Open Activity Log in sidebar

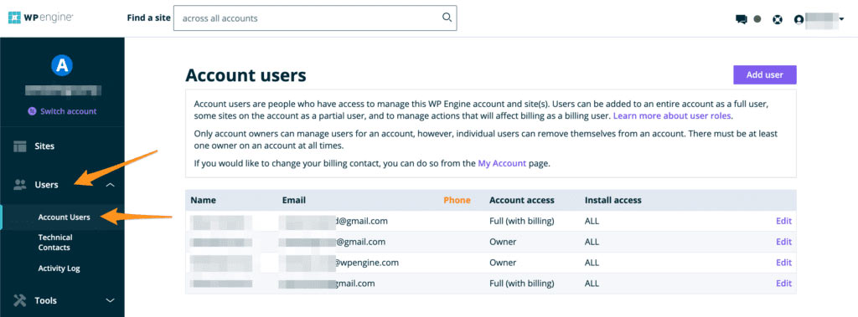click(x=59, y=268)
